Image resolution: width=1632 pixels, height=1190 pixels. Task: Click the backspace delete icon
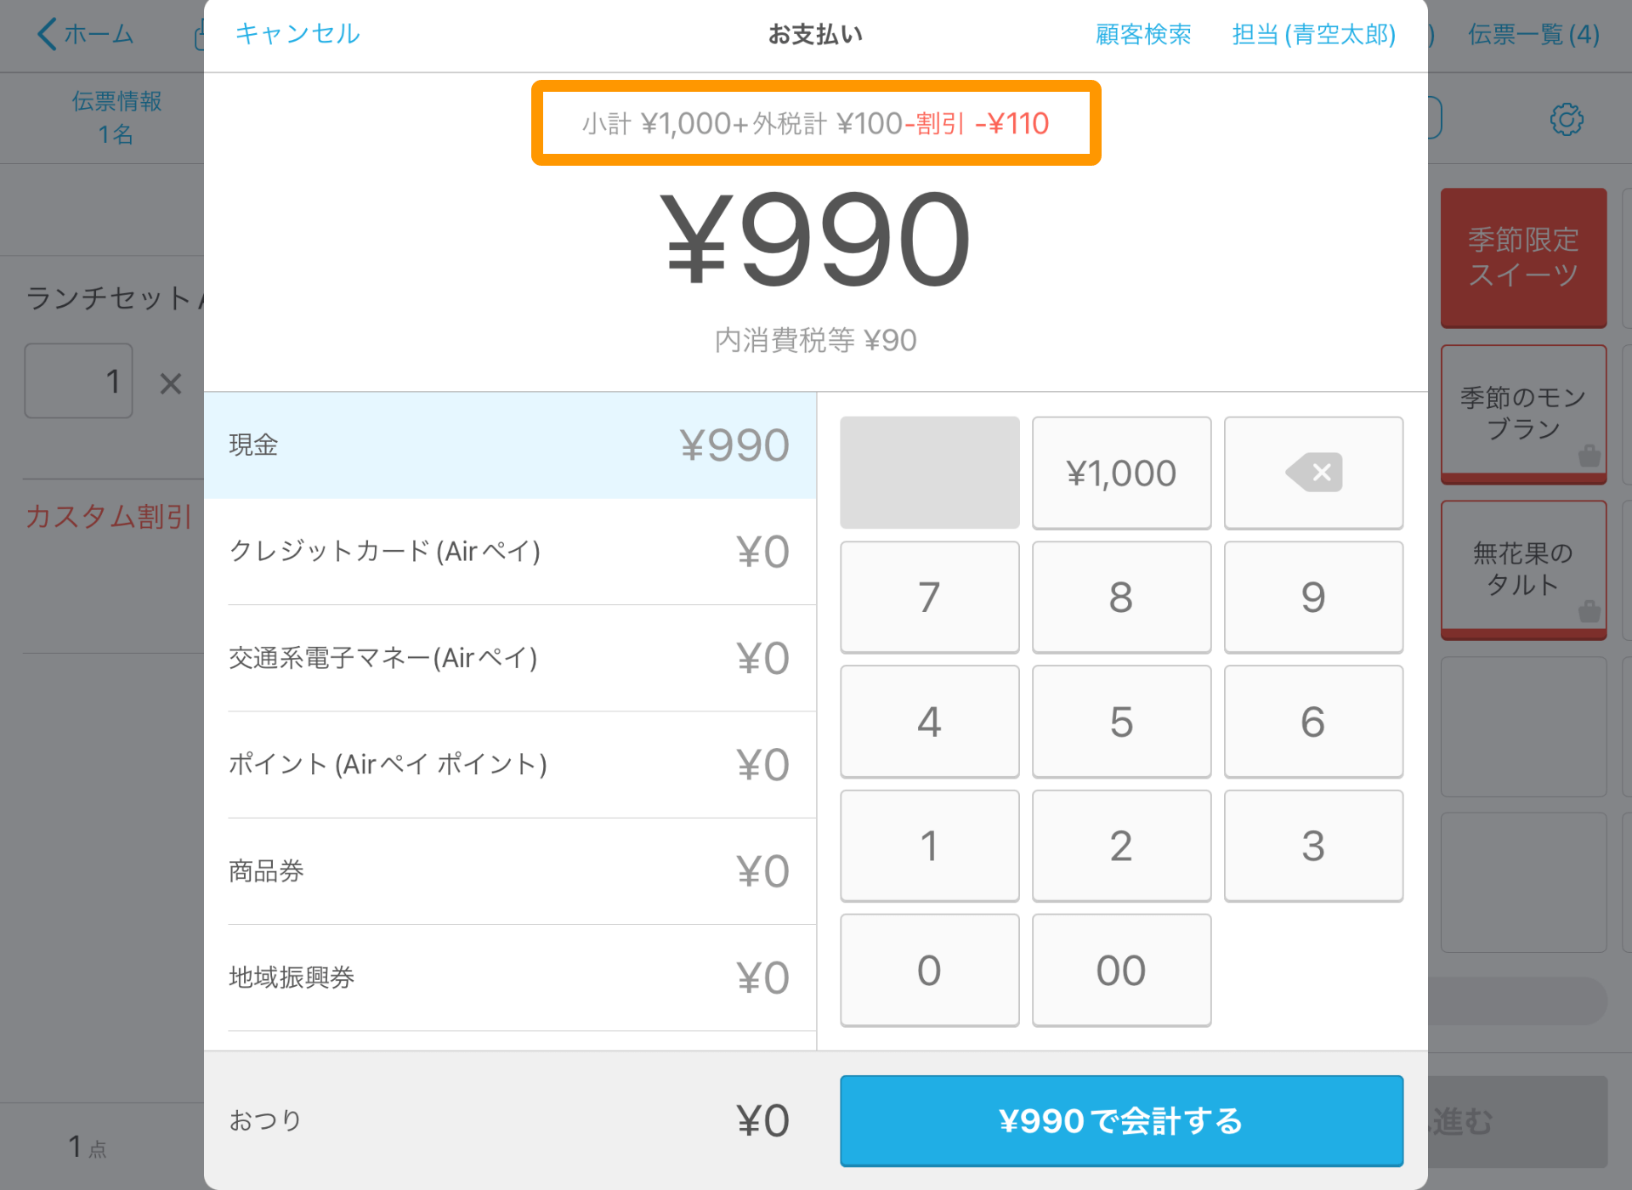pyautogui.click(x=1315, y=473)
